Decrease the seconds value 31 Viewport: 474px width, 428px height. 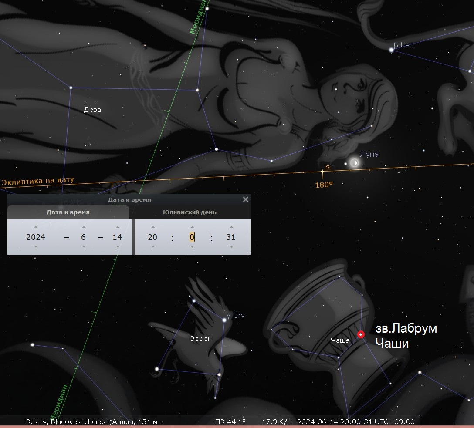pos(231,247)
